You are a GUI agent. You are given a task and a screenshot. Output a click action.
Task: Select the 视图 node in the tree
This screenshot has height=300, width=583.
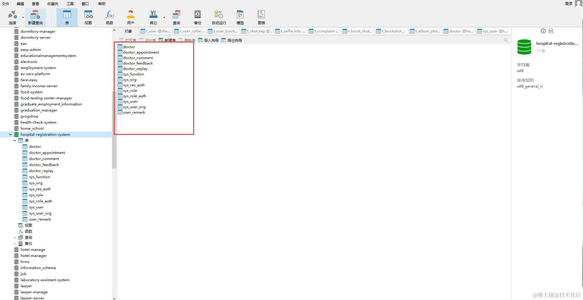click(x=28, y=225)
